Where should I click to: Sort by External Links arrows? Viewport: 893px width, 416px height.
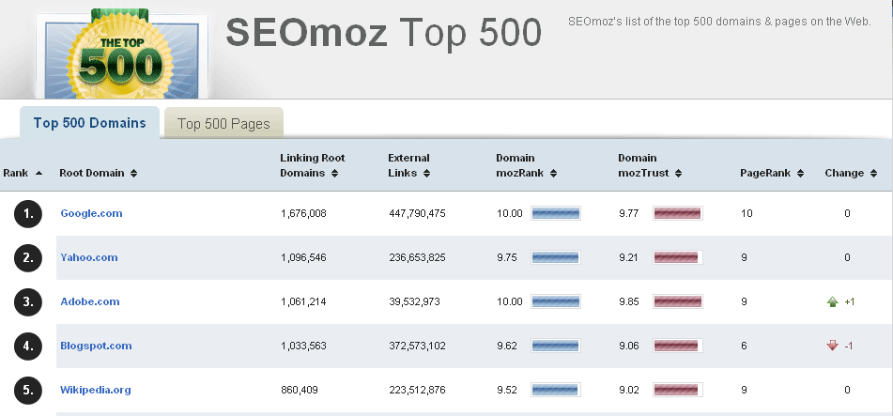pos(426,173)
